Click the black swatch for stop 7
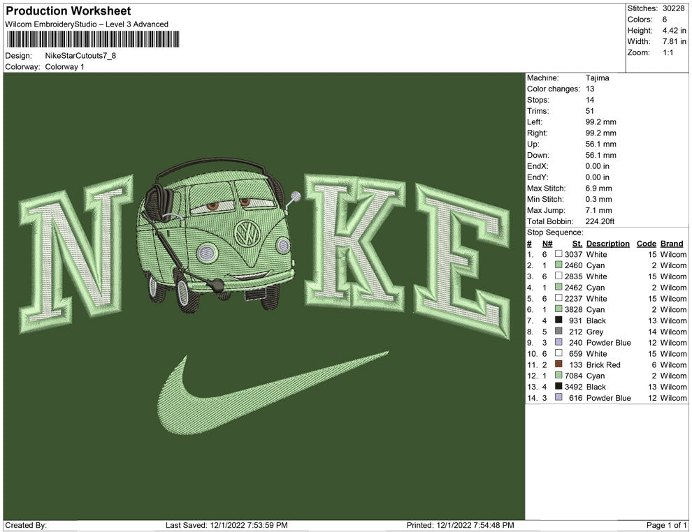The width and height of the screenshot is (692, 532). 558,320
